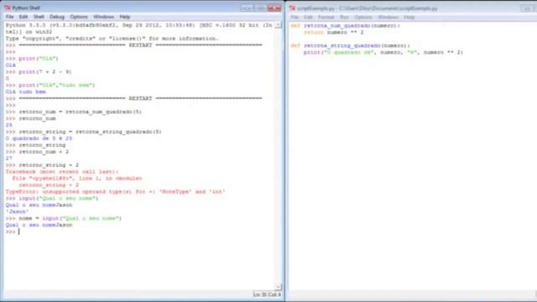
Task: Place cursor at the last shell prompt
Action: 19,232
